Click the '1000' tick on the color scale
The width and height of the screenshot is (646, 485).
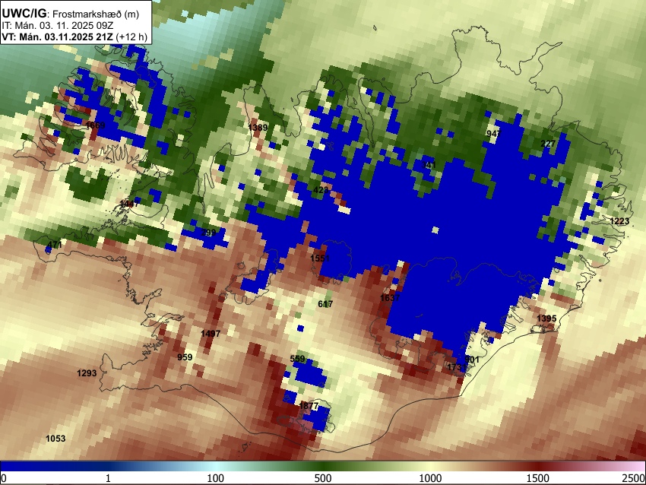[430, 478]
